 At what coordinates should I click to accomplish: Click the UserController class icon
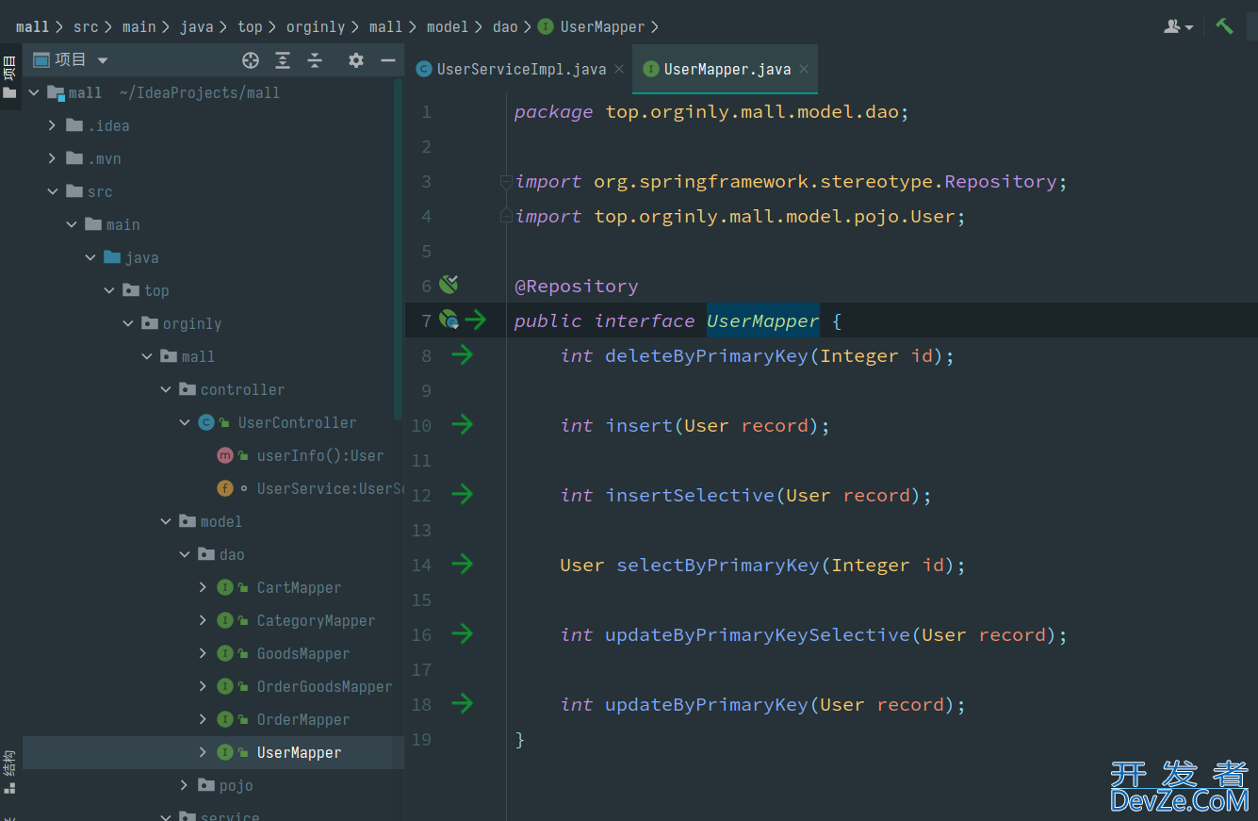206,422
